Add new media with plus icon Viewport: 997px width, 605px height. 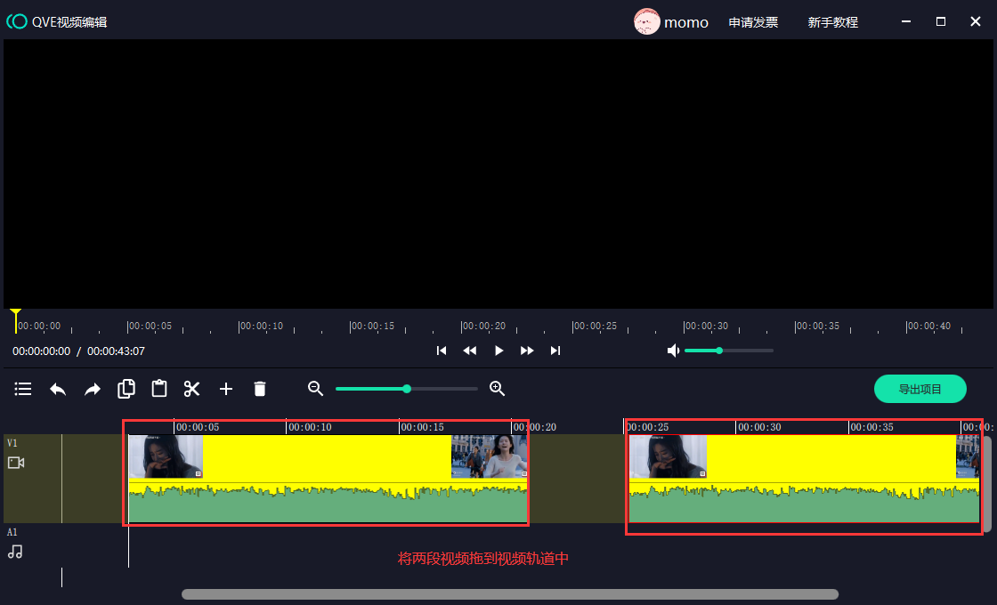[x=226, y=389]
